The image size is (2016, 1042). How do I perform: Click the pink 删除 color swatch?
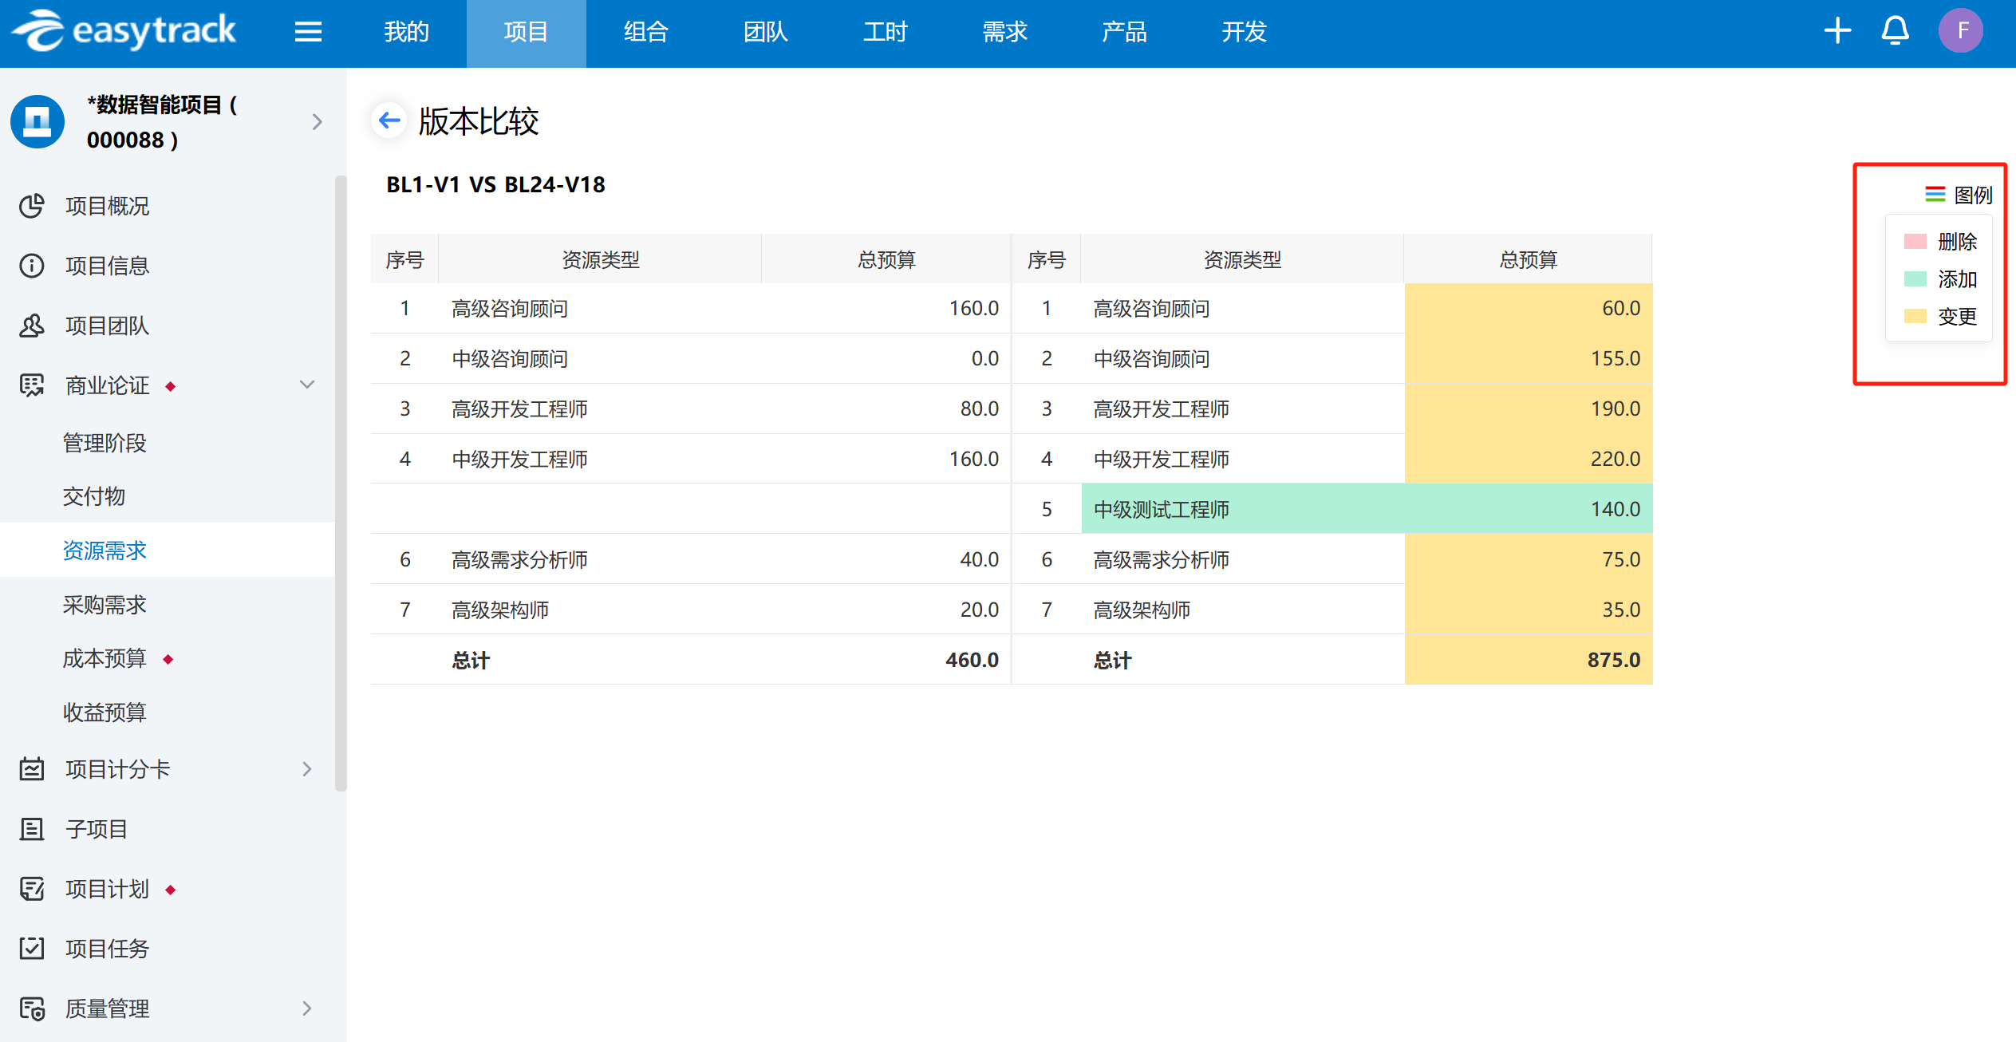1916,242
